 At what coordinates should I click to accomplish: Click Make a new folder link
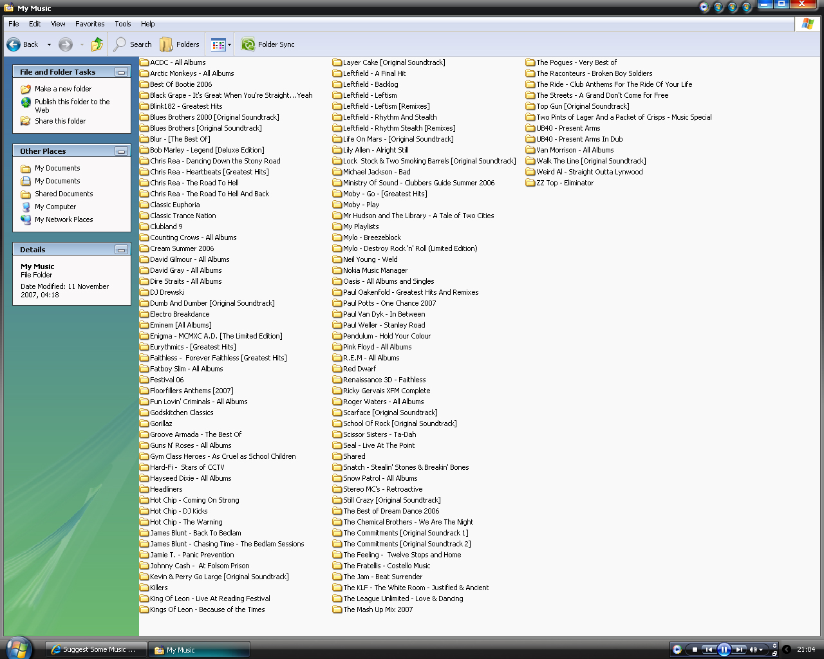tap(63, 89)
